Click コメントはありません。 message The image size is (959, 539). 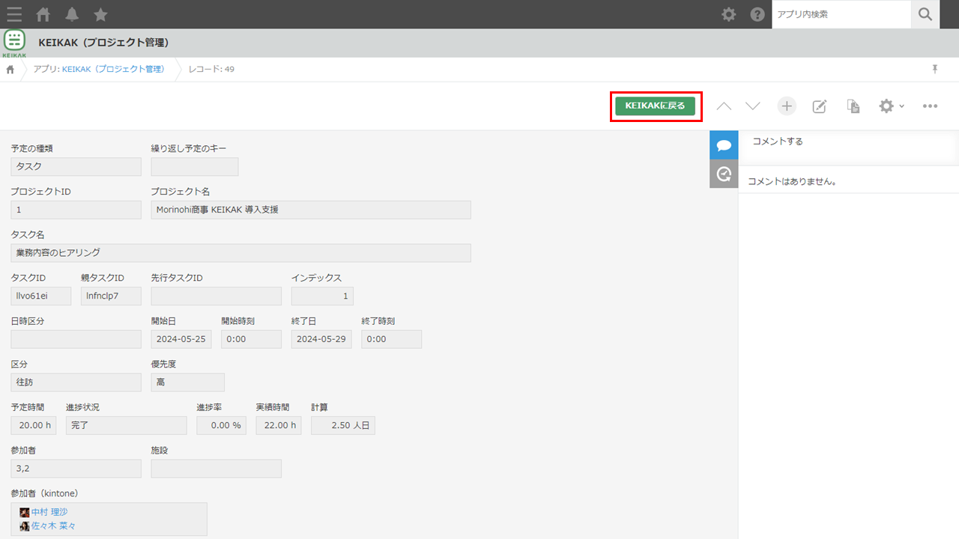792,181
